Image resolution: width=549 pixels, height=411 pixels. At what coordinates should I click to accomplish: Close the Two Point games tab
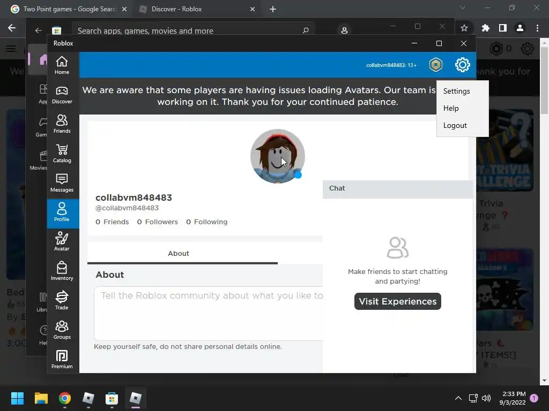[x=124, y=10]
